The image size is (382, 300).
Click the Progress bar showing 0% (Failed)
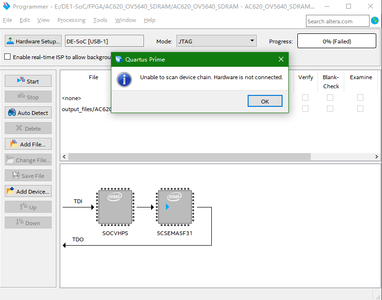point(337,41)
